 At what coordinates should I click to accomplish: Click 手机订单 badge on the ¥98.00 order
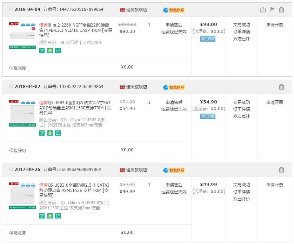(x=208, y=39)
